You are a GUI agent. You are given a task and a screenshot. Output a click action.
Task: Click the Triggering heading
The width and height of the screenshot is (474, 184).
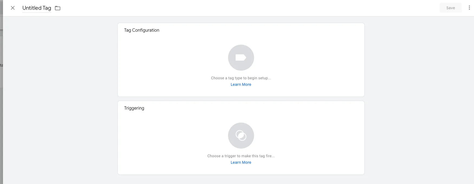pos(134,108)
